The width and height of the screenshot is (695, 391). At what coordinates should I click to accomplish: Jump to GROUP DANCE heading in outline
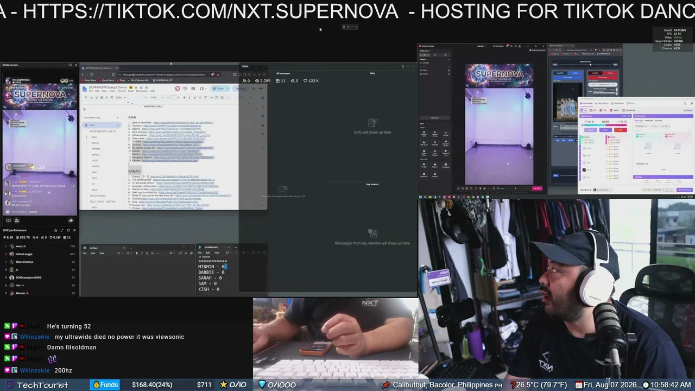point(98,195)
